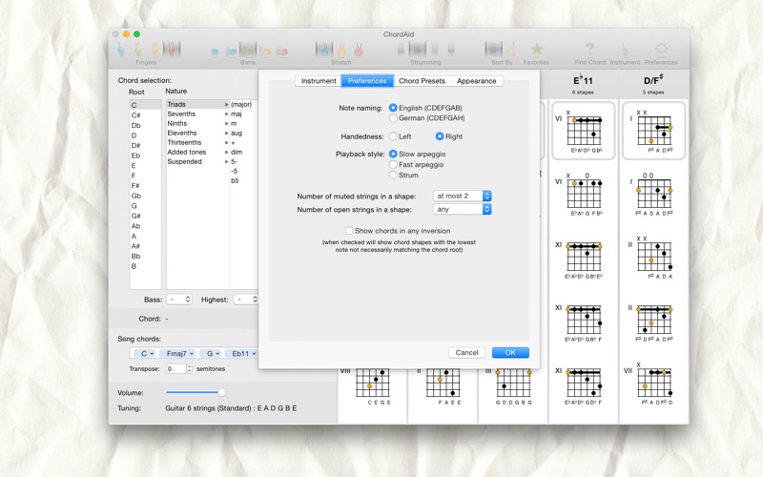Open Find Chord question mark icon
This screenshot has width=763, height=477.
tap(589, 50)
